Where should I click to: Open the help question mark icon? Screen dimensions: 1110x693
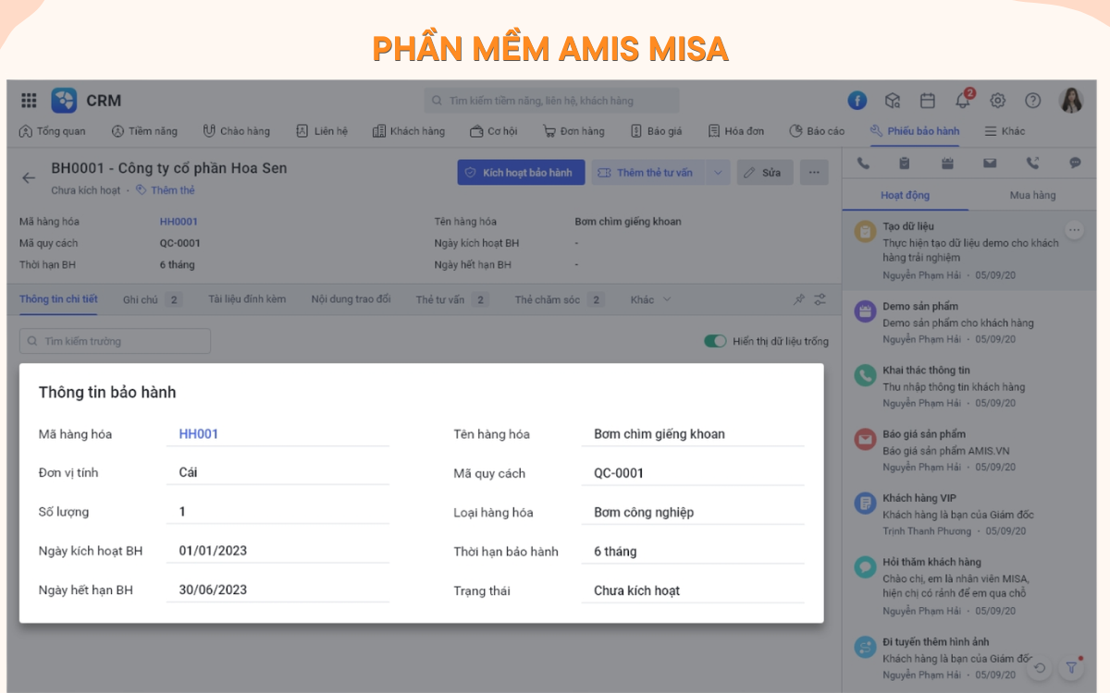[x=1034, y=100]
